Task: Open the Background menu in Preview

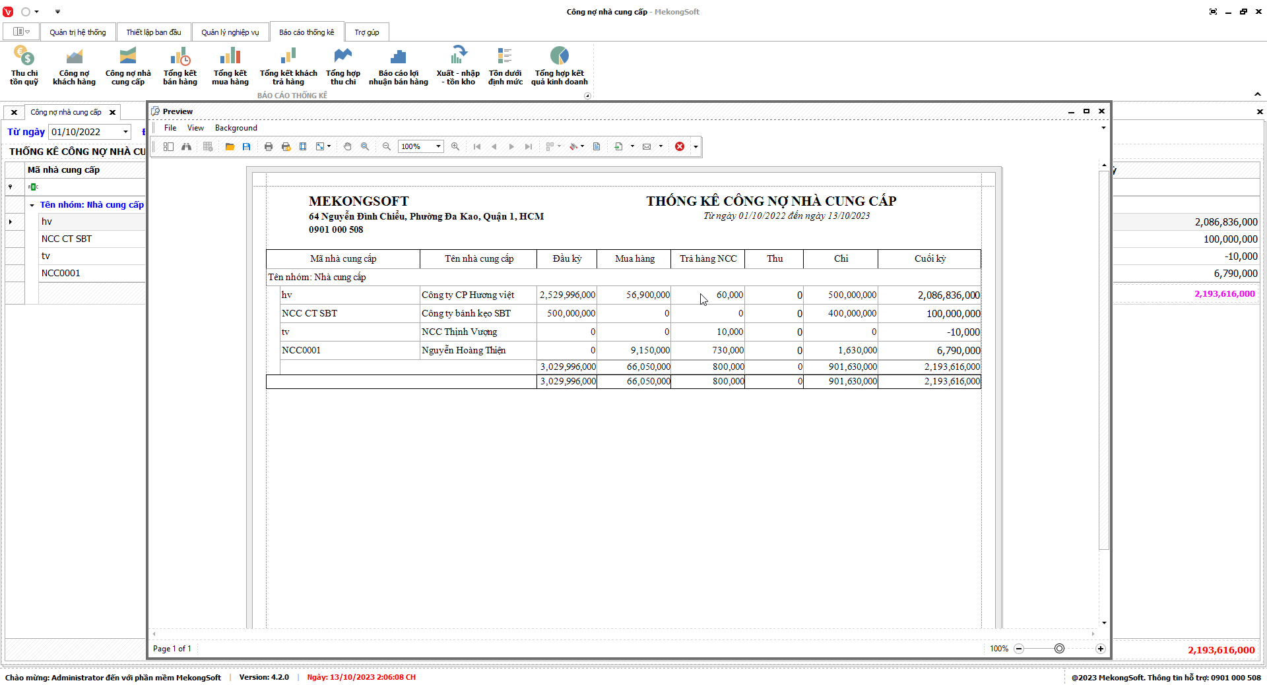Action: [236, 128]
